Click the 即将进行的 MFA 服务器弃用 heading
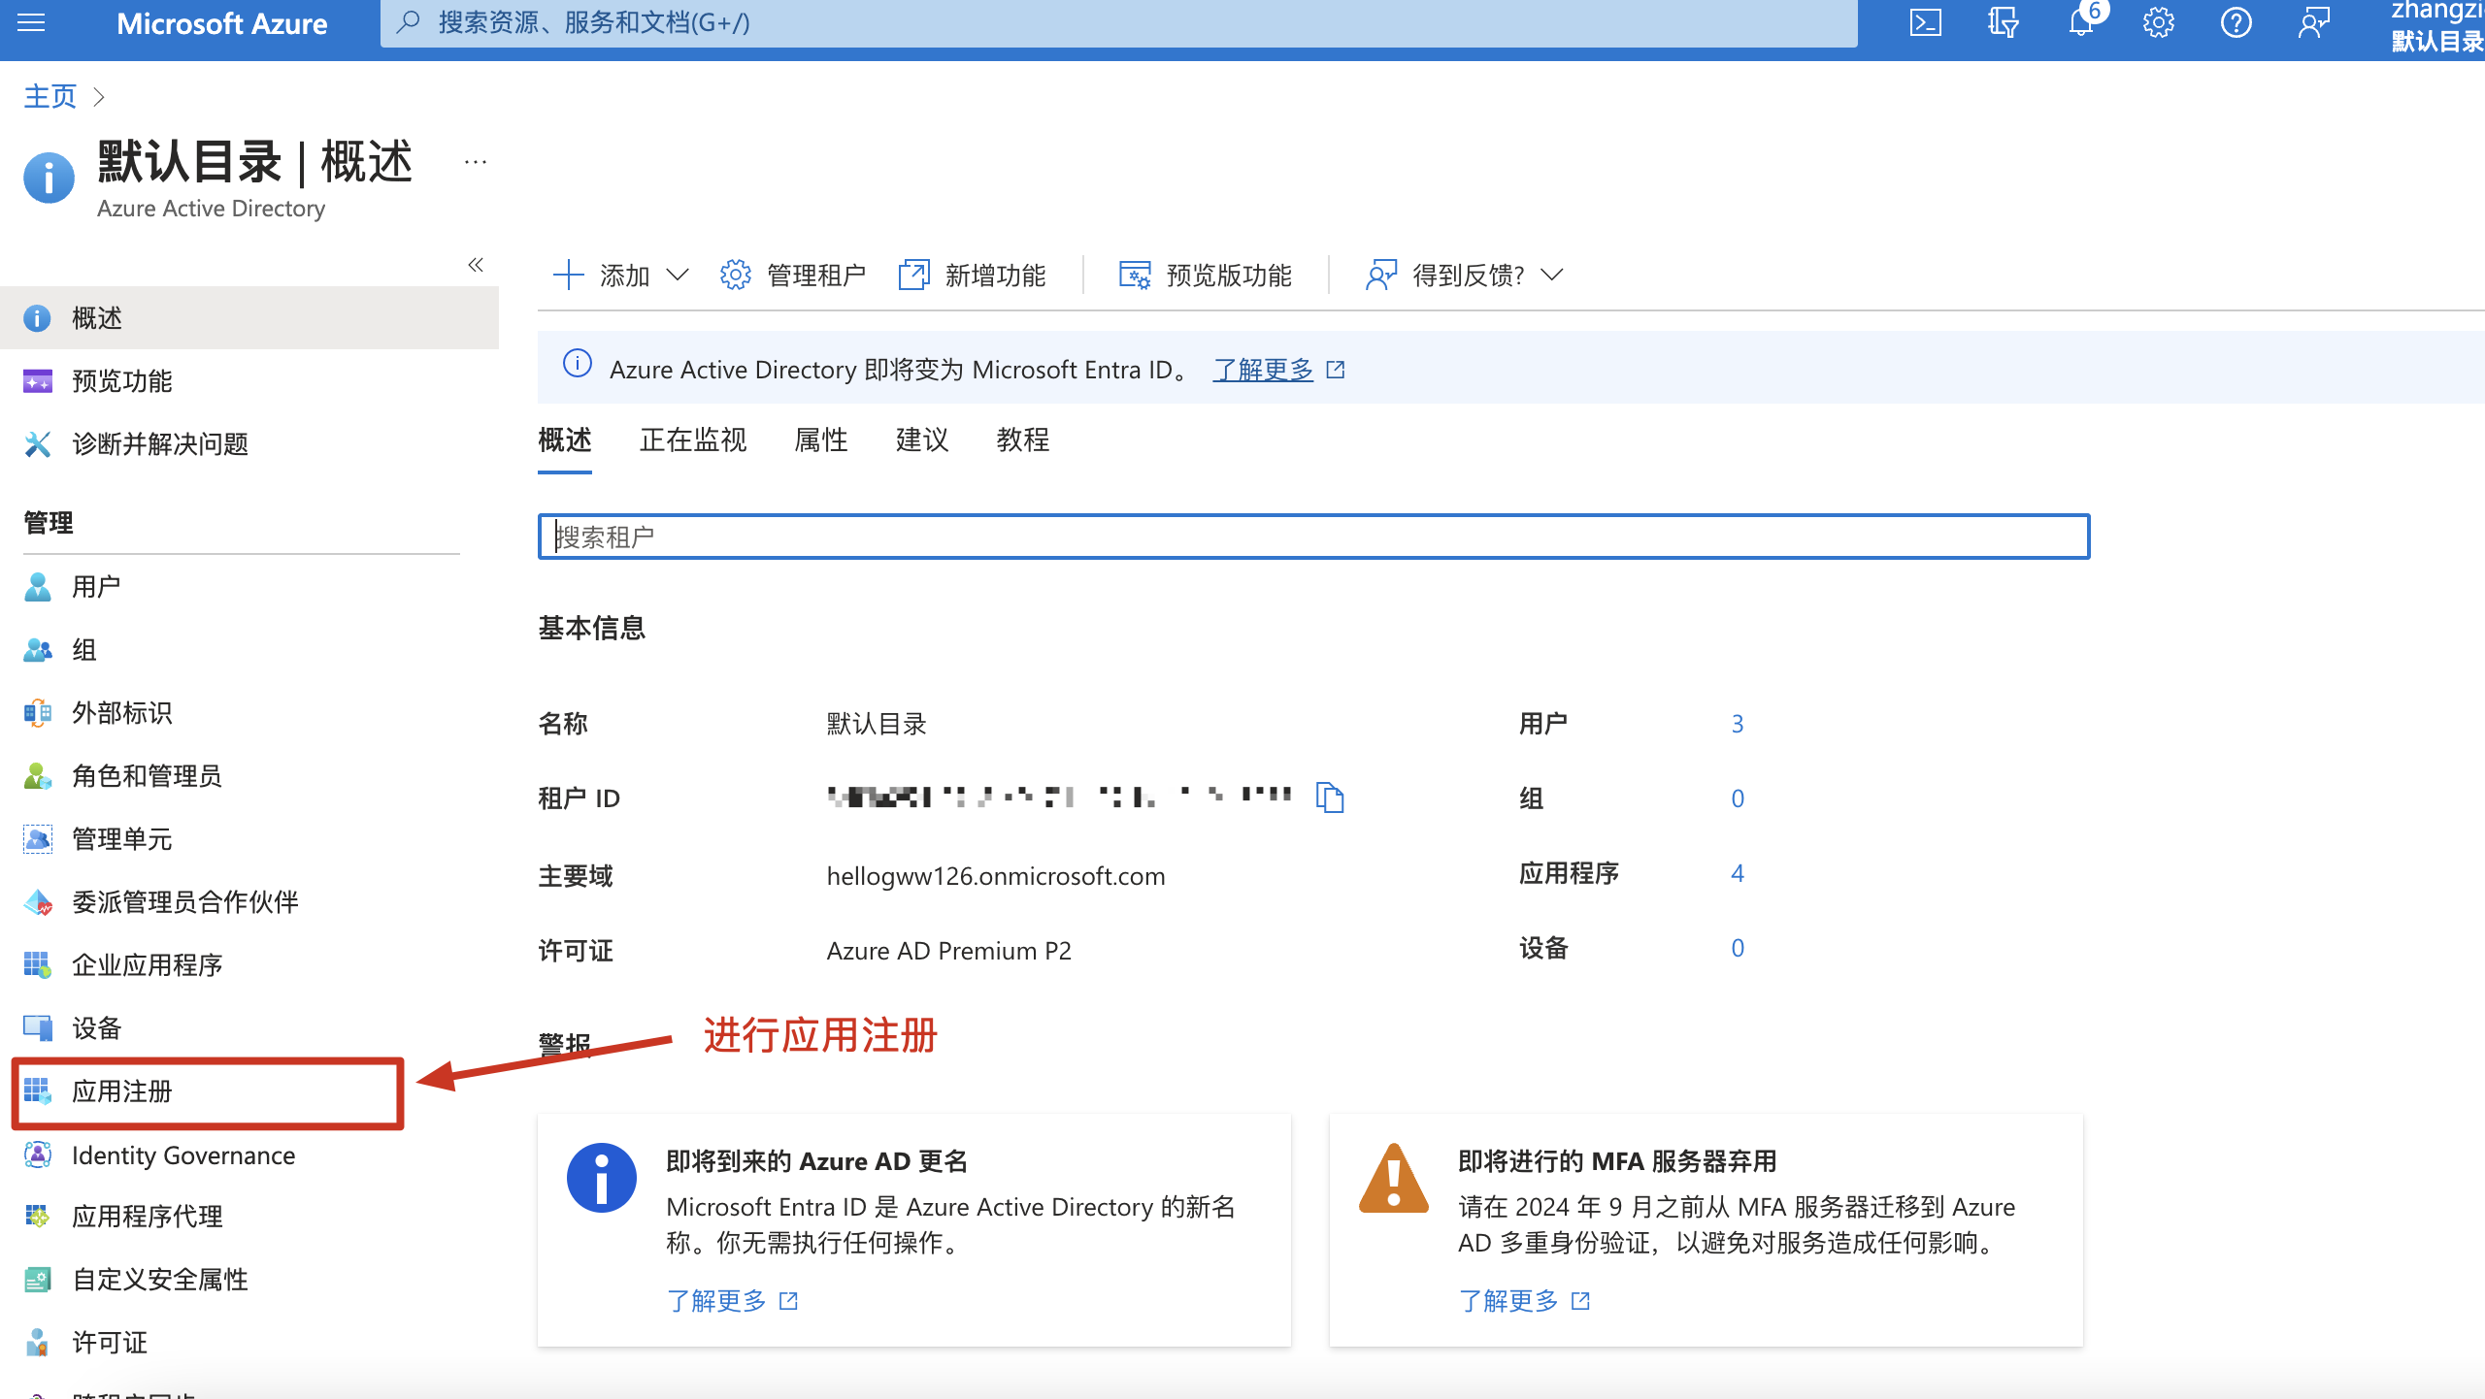The width and height of the screenshot is (2485, 1399). [x=1617, y=1161]
